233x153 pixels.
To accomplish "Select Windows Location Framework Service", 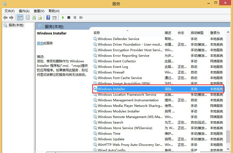I will (x=158, y=95).
